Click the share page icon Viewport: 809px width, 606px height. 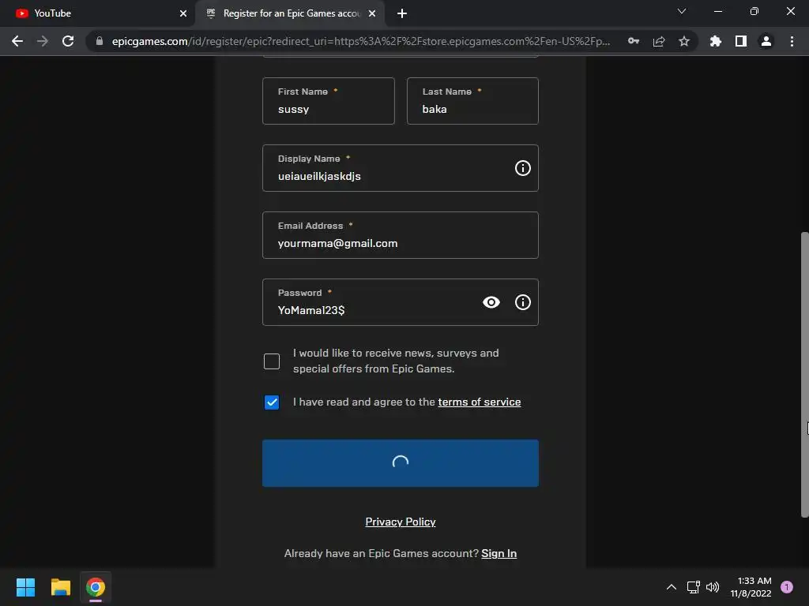659,41
